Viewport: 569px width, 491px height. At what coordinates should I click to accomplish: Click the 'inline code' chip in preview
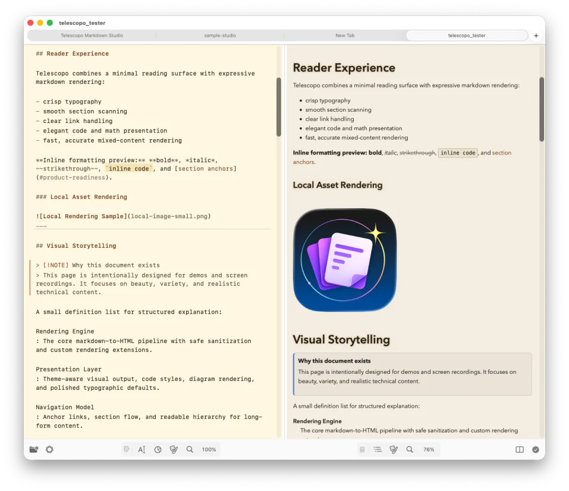[458, 153]
